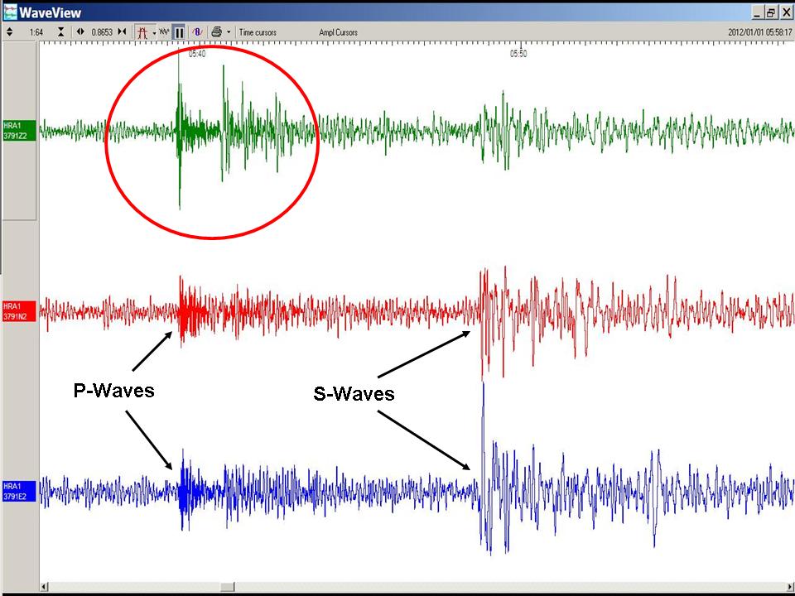
Task: Click the small waveform filter icon
Action: coord(164,32)
